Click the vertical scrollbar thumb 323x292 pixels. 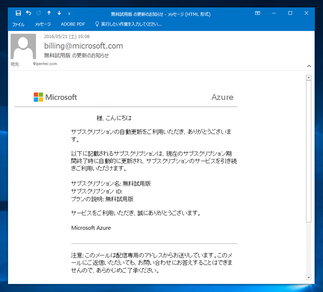pos(308,151)
